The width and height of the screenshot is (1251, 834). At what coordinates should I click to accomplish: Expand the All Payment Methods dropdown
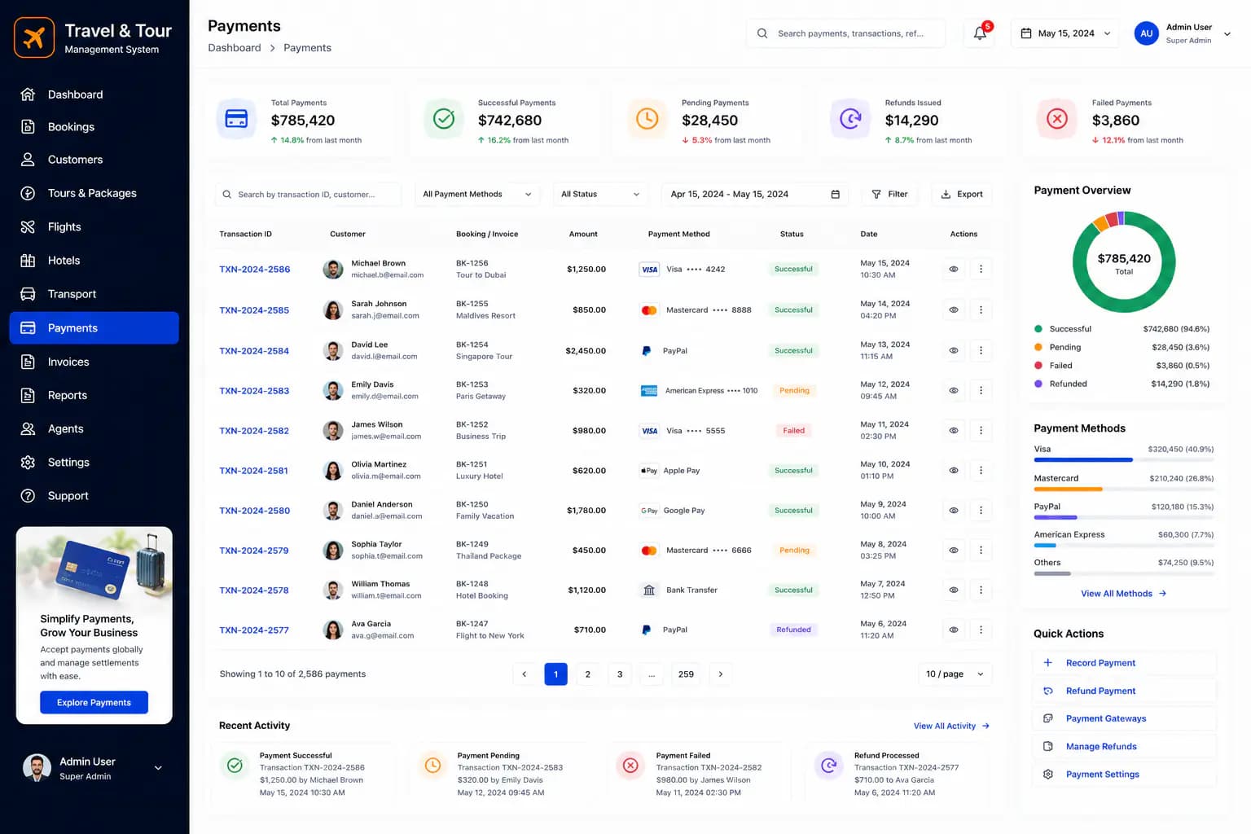[477, 195]
